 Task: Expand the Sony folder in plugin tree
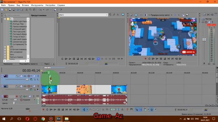[x=5, y=55]
